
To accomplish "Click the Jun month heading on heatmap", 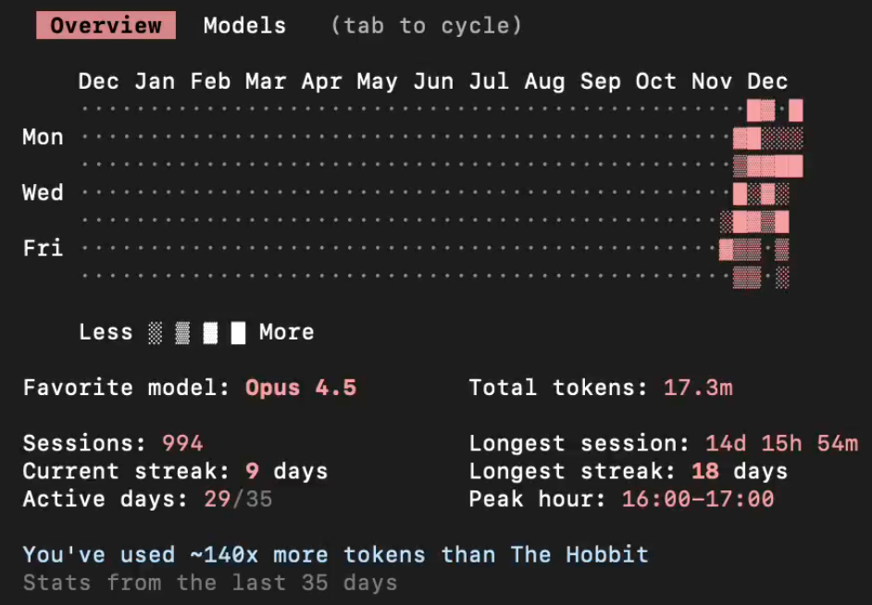I will pyautogui.click(x=433, y=81).
